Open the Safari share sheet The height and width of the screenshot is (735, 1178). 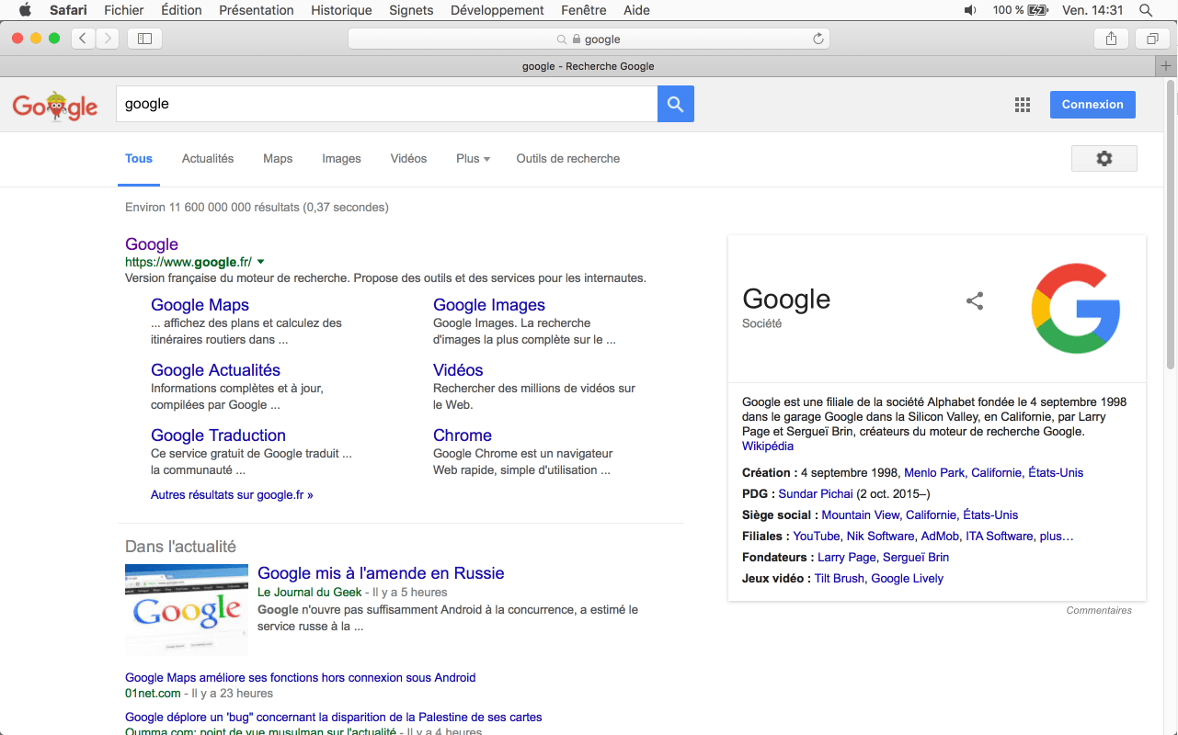pos(1111,39)
